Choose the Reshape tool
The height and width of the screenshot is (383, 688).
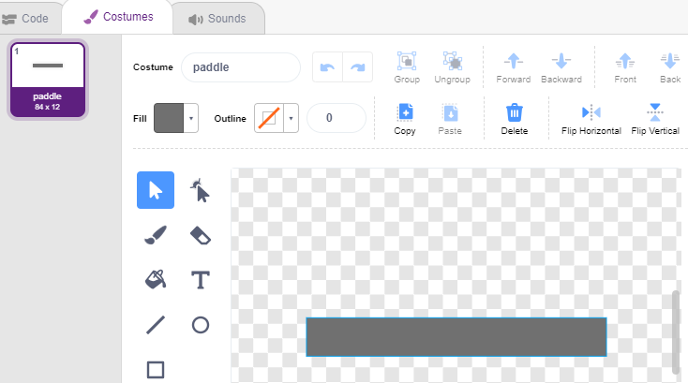click(x=200, y=190)
